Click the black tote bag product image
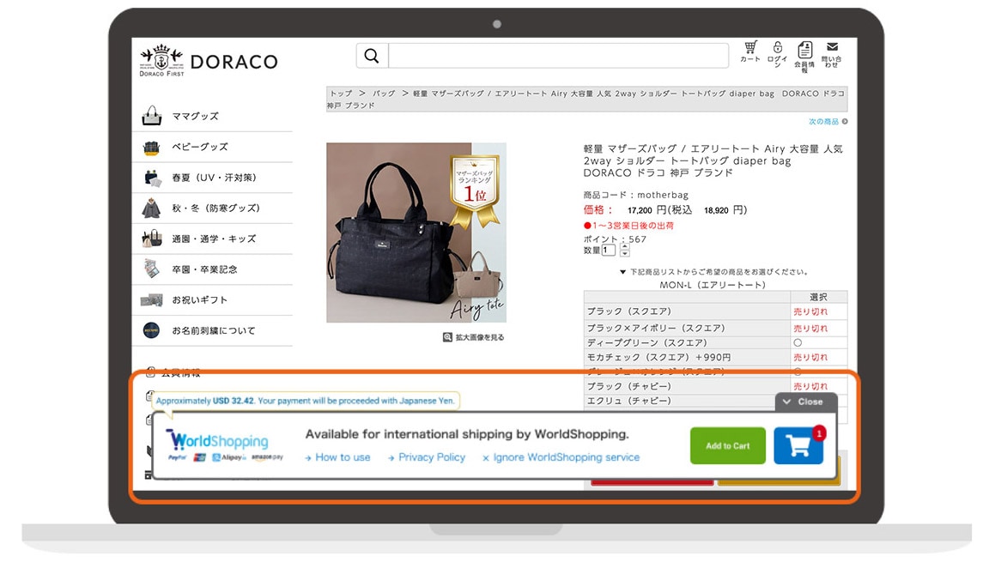This screenshot has height=562, width=995. coord(416,233)
